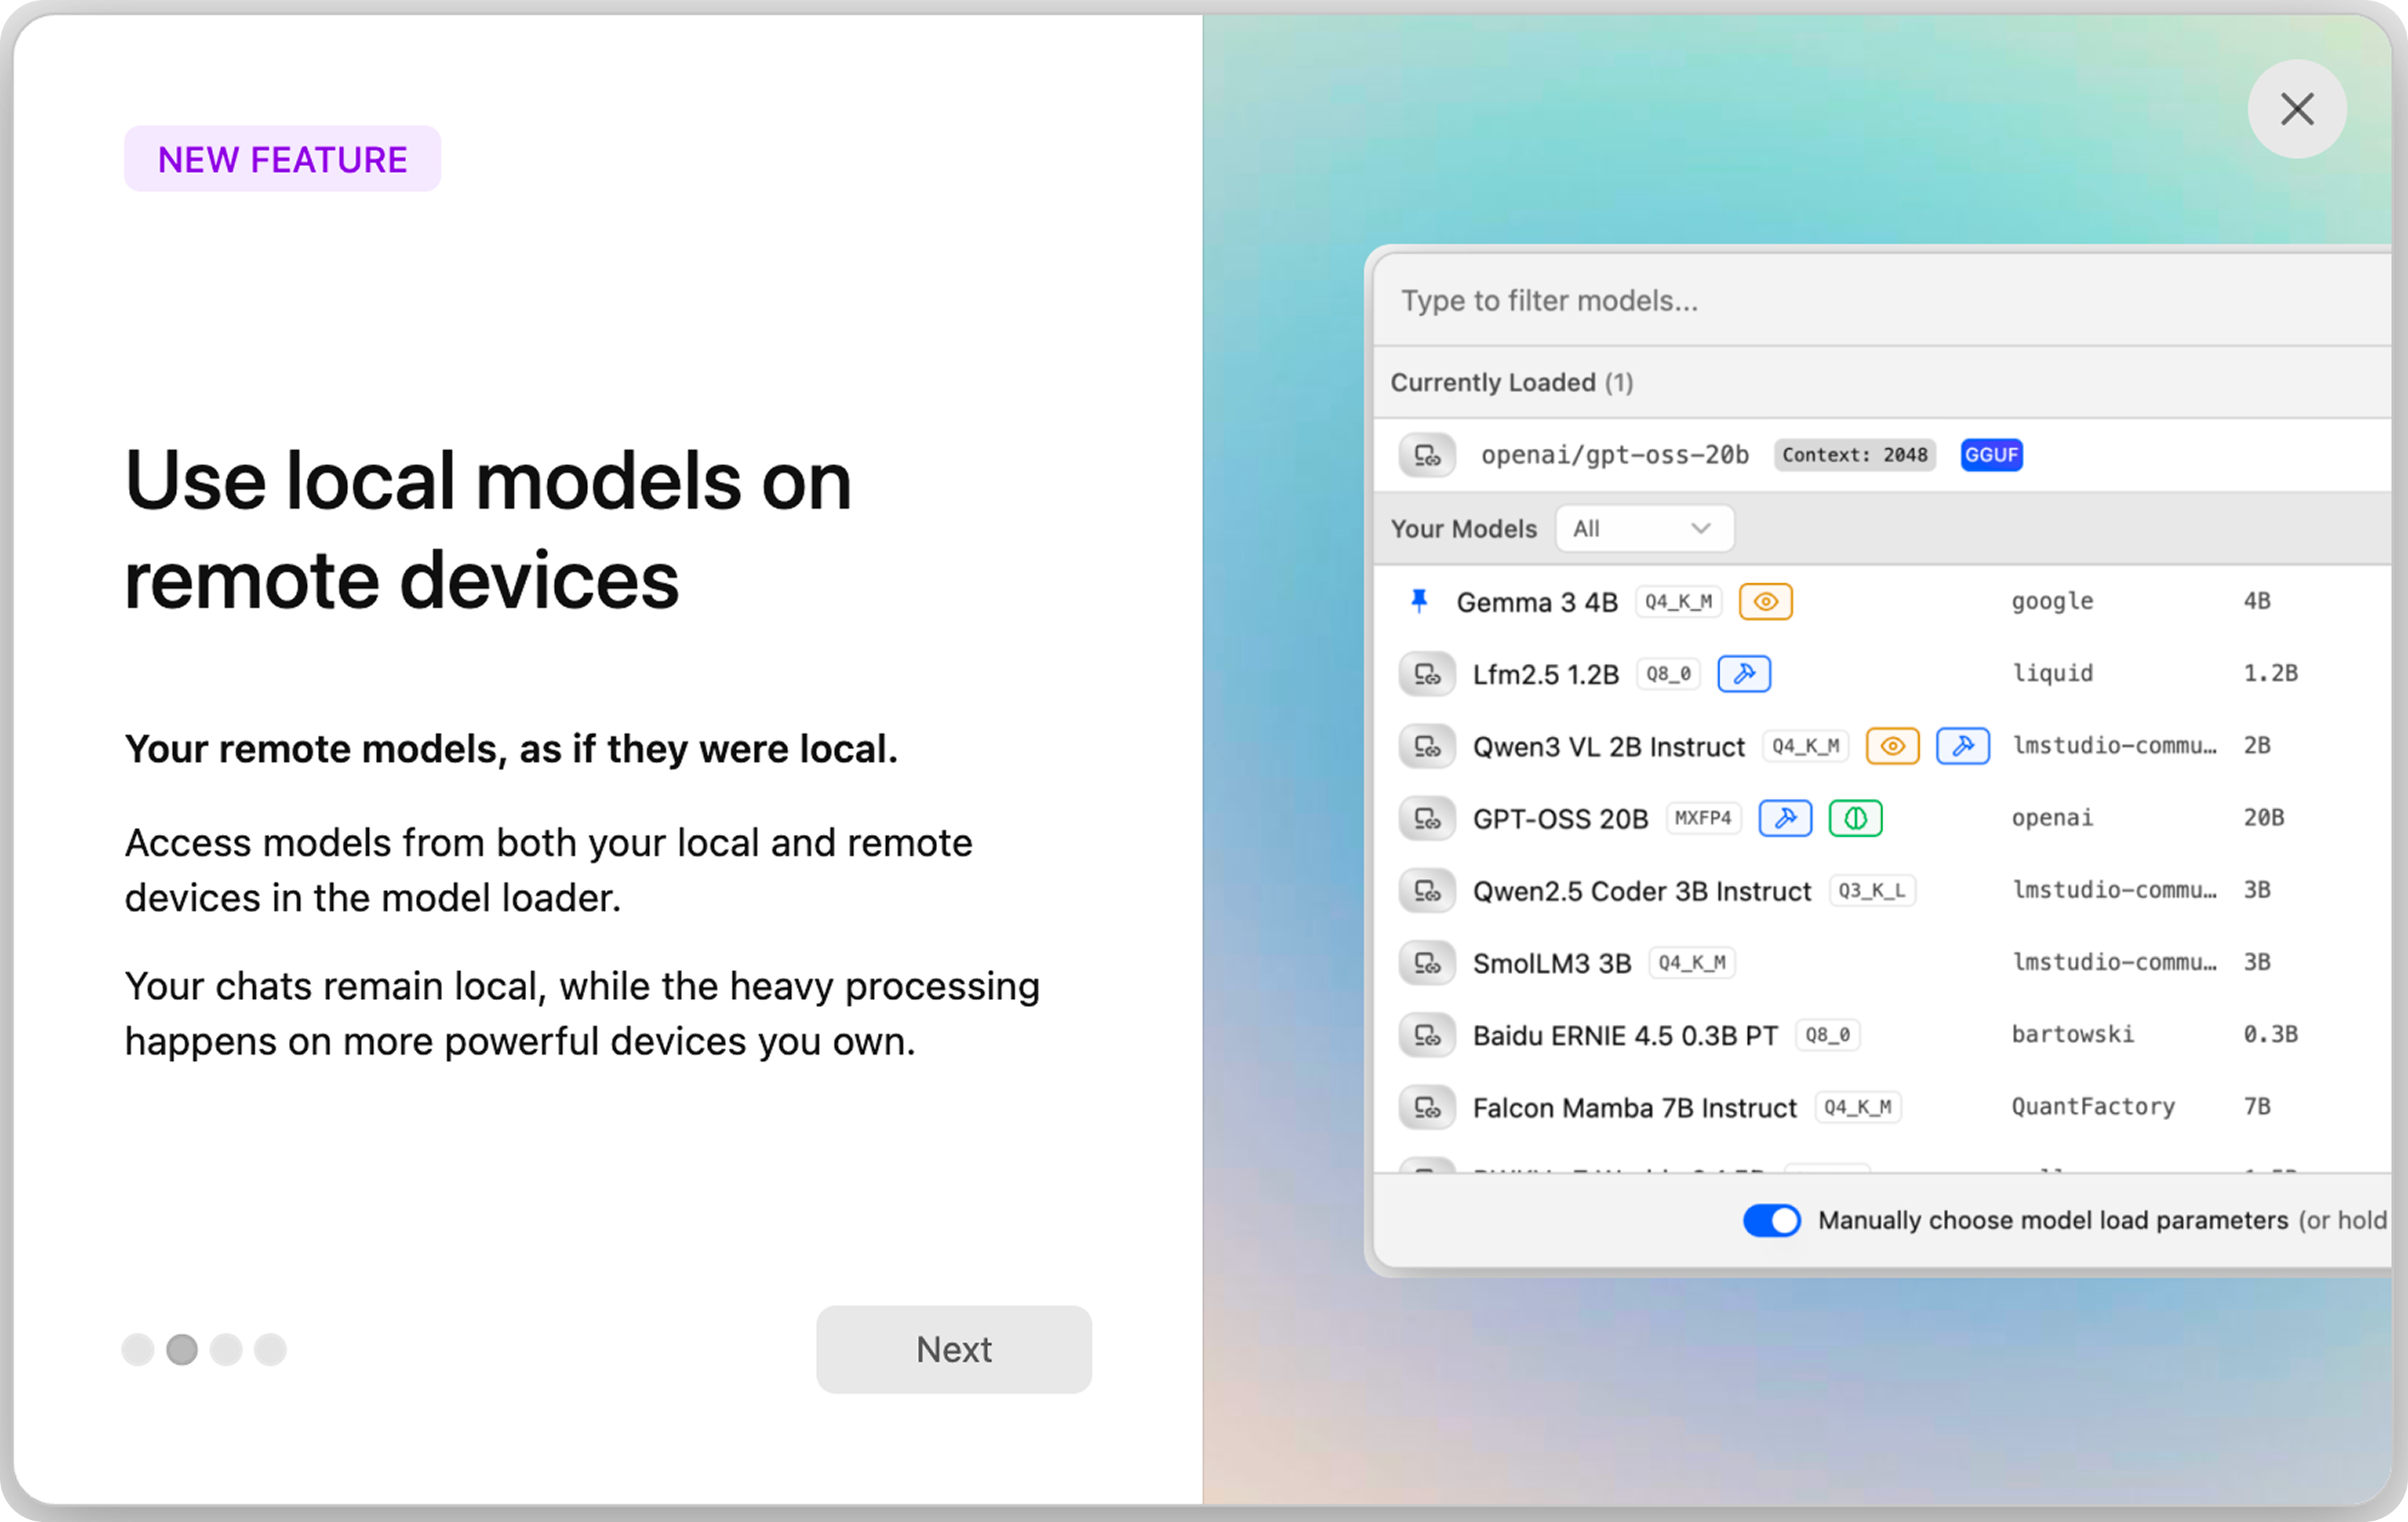The width and height of the screenshot is (2408, 1522).
Task: Select the Falcon Mamba 7B Instruct model
Action: pyautogui.click(x=1634, y=1107)
